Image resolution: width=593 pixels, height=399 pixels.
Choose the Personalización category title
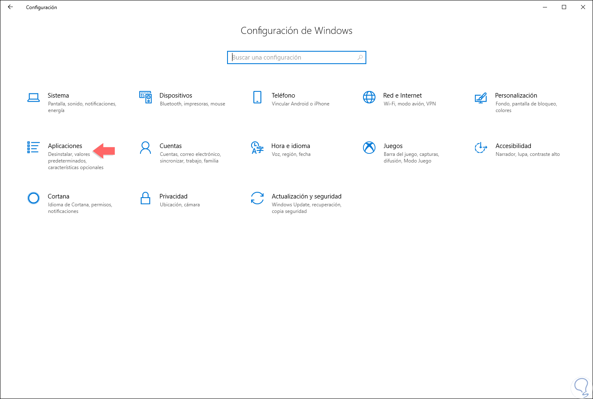coord(516,96)
